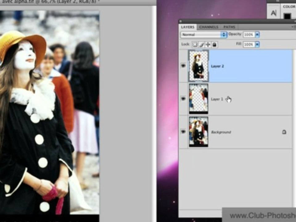Viewport: 296px width, 222px height.
Task: Click the black foreground color swatch
Action: (287, 16)
